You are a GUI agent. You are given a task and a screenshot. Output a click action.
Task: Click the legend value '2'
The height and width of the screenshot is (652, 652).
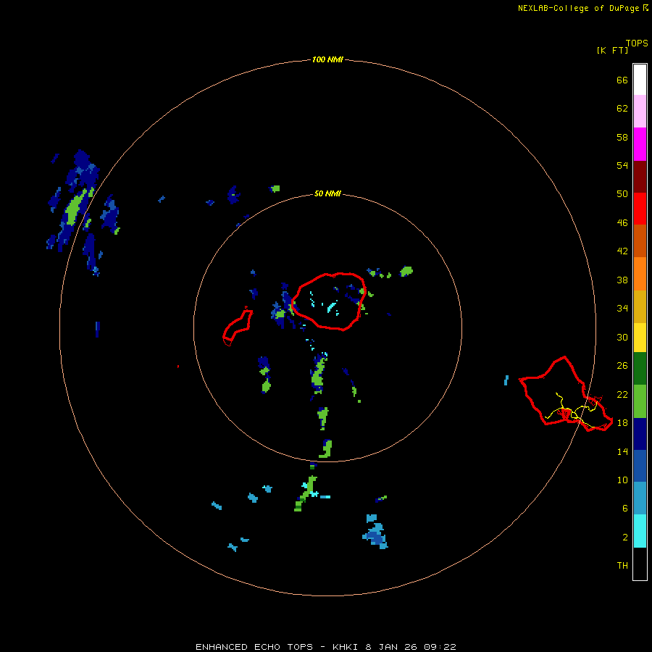(624, 538)
